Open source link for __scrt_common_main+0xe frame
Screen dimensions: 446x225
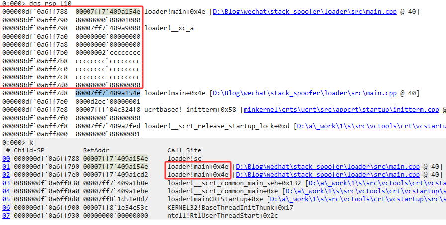pos(366,191)
